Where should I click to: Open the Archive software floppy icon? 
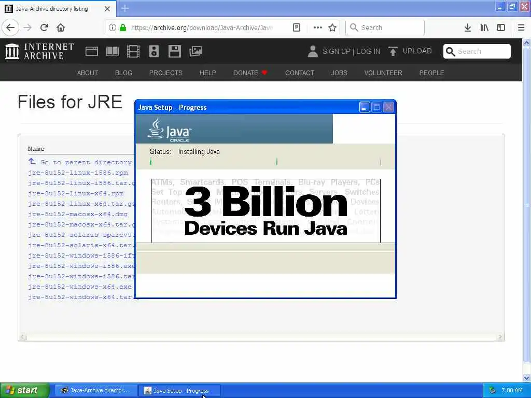coord(174,51)
